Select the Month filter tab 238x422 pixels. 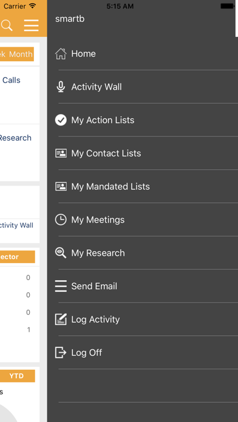(21, 54)
